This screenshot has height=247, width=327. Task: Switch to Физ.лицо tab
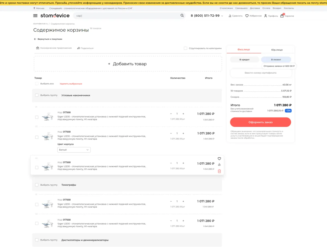[244, 49]
